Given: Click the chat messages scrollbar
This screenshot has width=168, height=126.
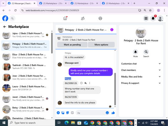Looking at the screenshot, I should (x=115, y=89).
